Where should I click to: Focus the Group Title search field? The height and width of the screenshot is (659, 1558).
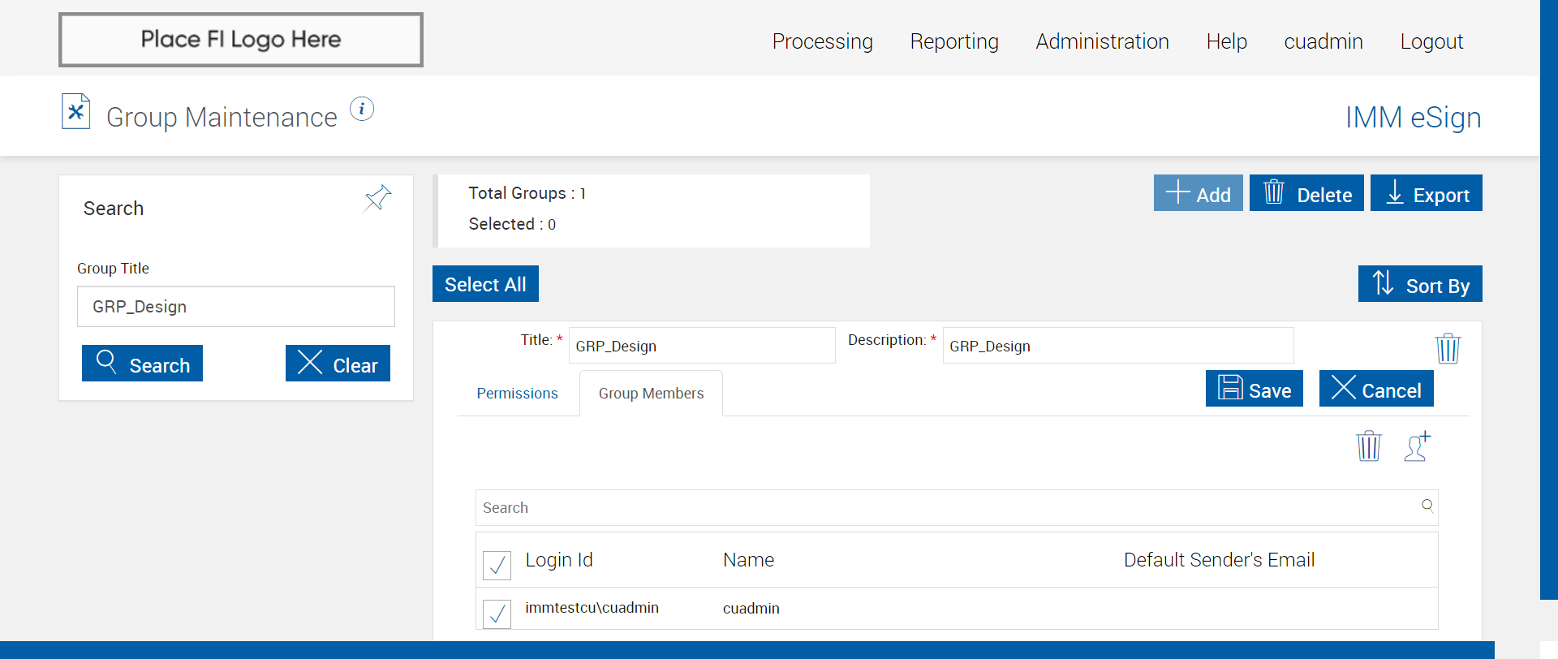coord(236,307)
